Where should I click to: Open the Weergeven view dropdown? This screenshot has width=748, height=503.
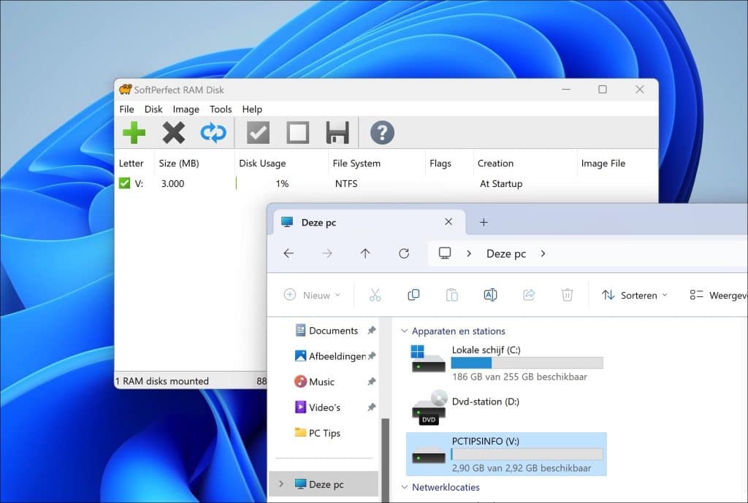tap(718, 295)
